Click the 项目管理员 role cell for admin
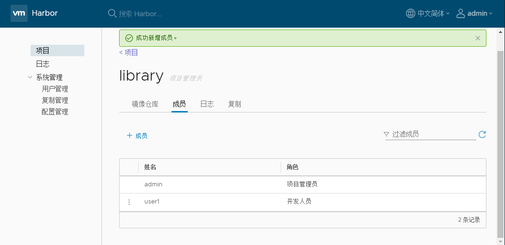Image resolution: width=505 pixels, height=245 pixels. coord(302,184)
